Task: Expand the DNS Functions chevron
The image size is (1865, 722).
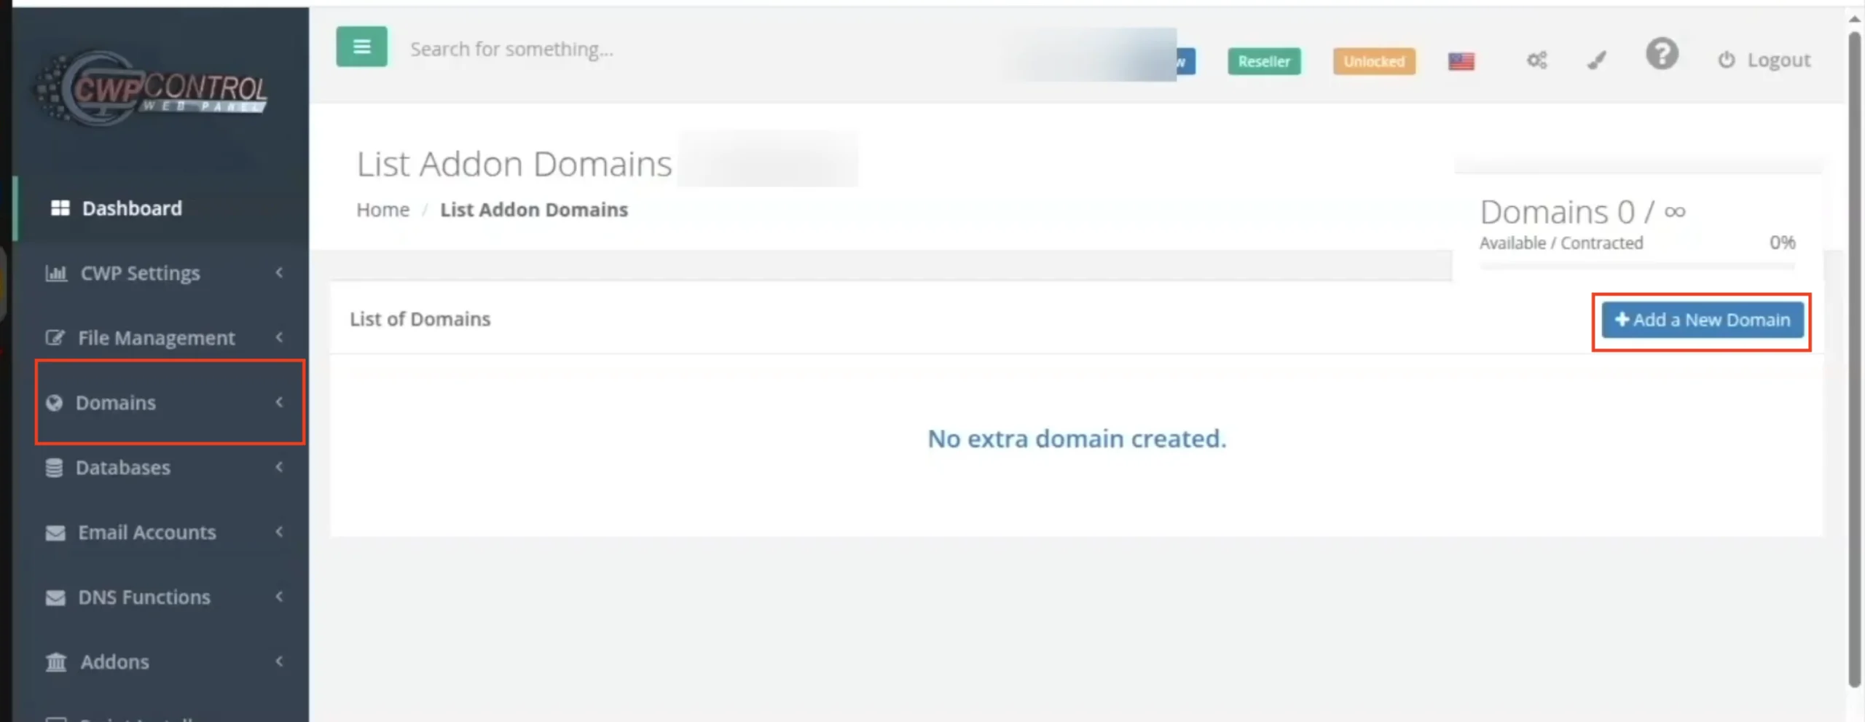Action: (x=279, y=597)
